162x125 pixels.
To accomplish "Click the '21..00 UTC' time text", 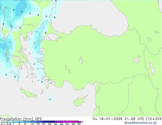I will click(x=134, y=119).
